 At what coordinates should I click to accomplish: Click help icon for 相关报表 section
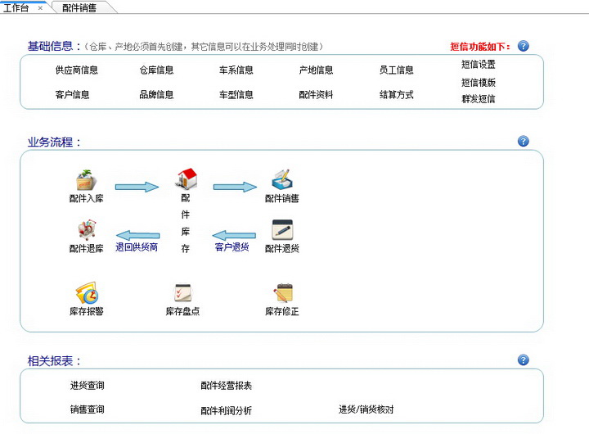pos(524,360)
